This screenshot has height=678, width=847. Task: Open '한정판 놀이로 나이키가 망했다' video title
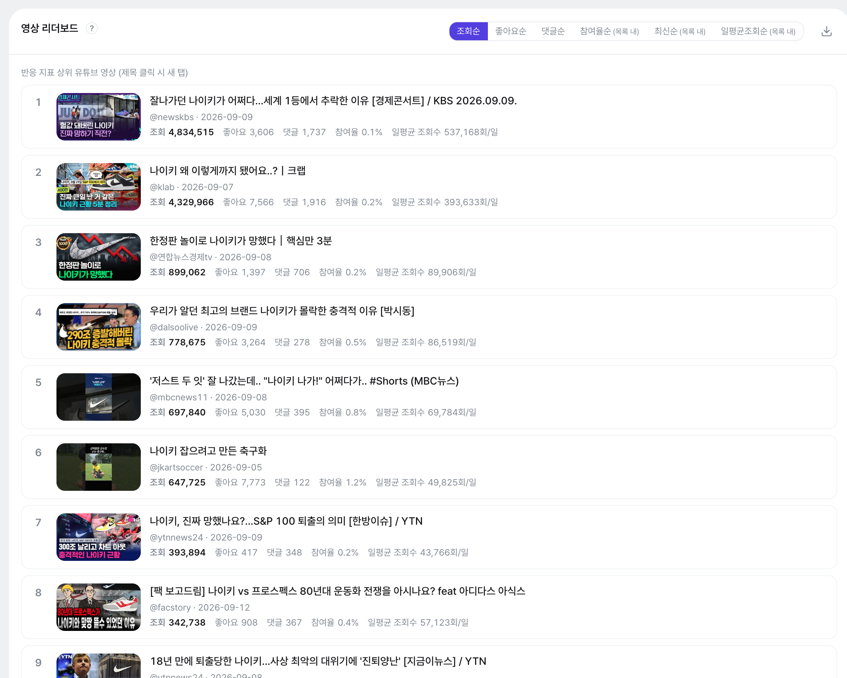(x=241, y=241)
